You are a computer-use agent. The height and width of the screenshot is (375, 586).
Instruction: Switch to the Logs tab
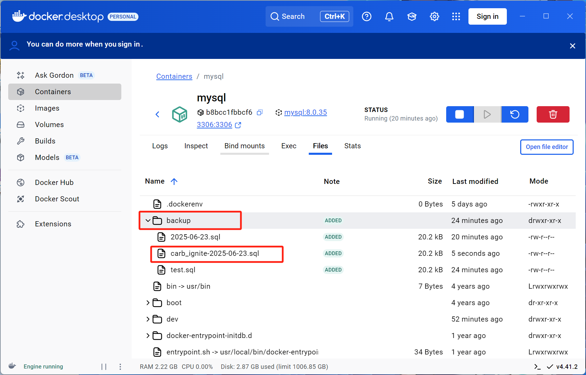click(160, 146)
